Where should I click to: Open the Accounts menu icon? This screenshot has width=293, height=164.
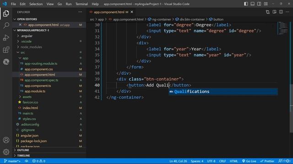(x=6, y=140)
